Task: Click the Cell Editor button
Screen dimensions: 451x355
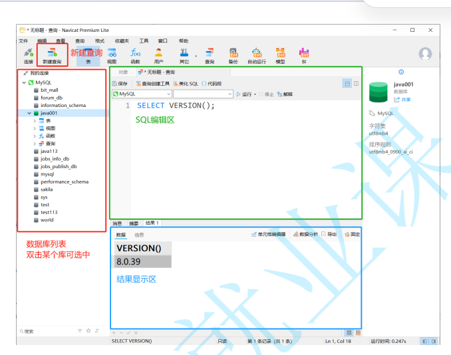Action: 269,234
